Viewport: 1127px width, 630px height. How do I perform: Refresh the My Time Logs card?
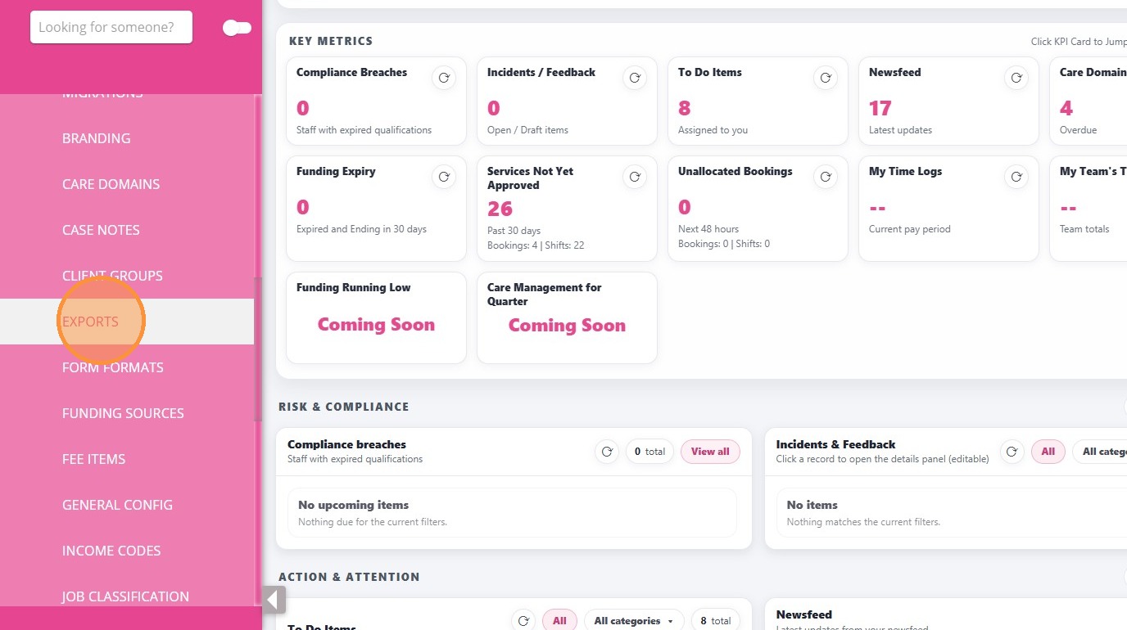1016,177
